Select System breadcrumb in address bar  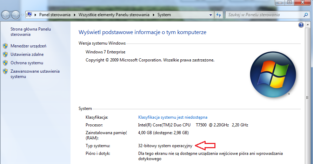pyautogui.click(x=164, y=15)
